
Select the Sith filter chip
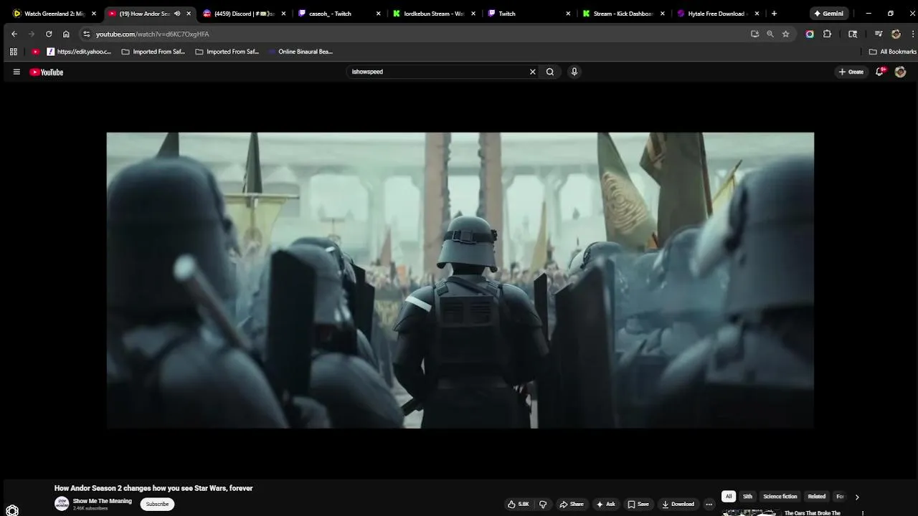(747, 496)
